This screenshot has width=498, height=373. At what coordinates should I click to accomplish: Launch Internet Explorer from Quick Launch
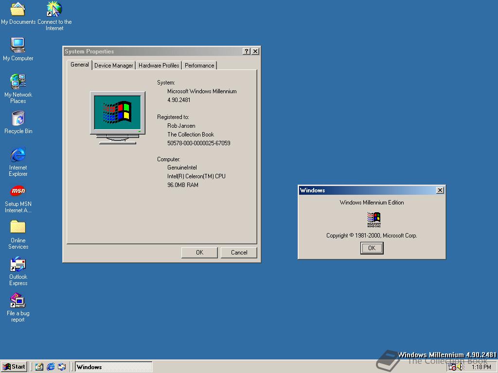(x=51, y=367)
